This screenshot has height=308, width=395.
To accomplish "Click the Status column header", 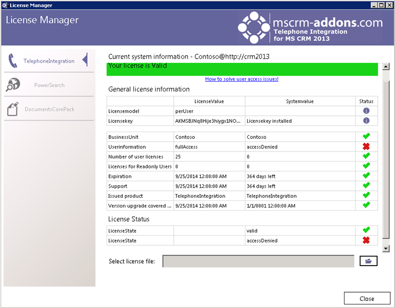I will point(366,101).
